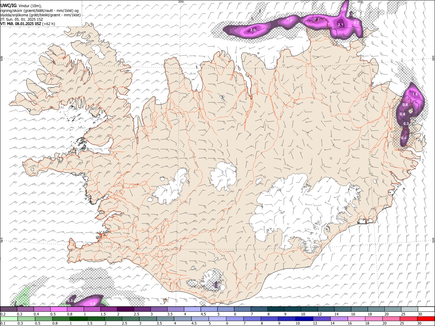Choose the light grey 25–30 upper swatch

(x=410, y=309)
